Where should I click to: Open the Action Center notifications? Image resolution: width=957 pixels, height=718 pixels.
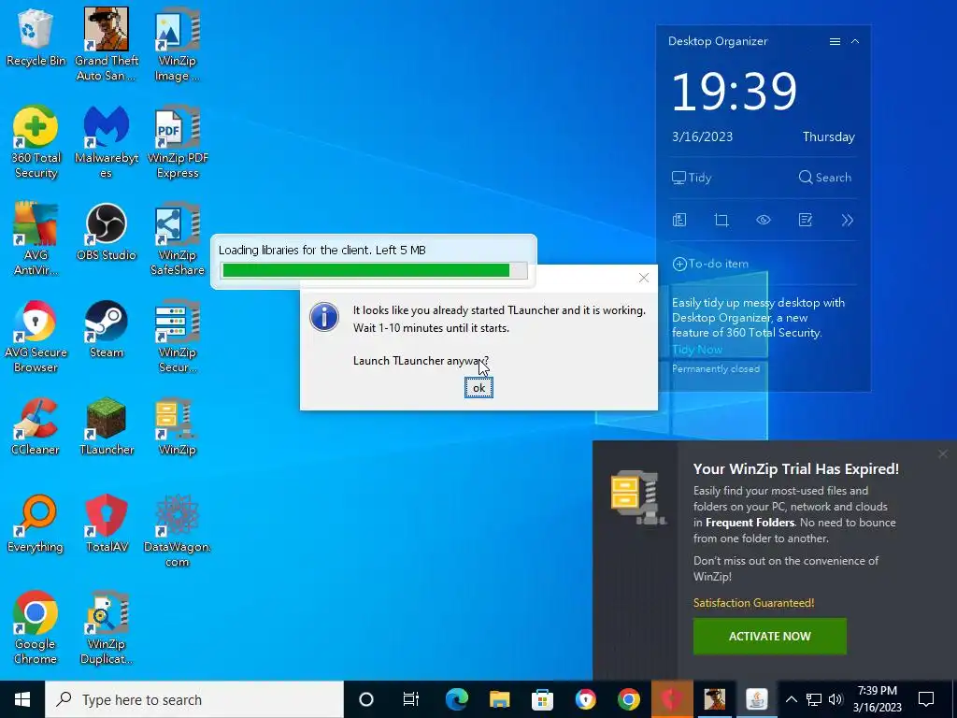pos(926,699)
